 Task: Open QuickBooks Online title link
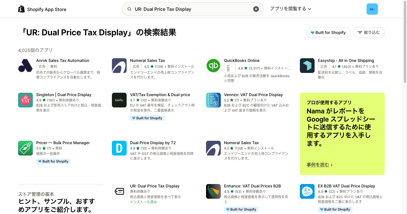(x=242, y=60)
